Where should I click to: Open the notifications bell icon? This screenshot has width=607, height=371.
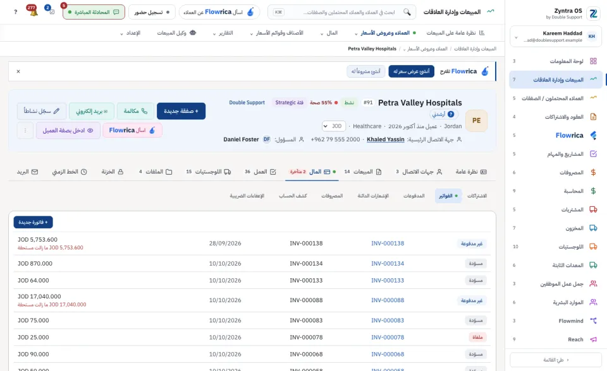(34, 12)
